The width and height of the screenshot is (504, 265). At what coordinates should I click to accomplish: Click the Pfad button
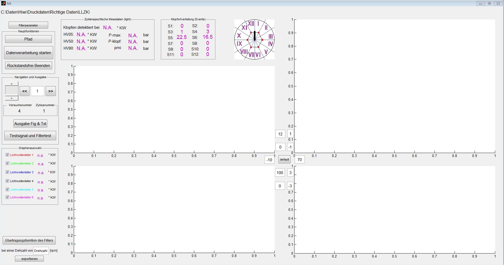(28, 39)
